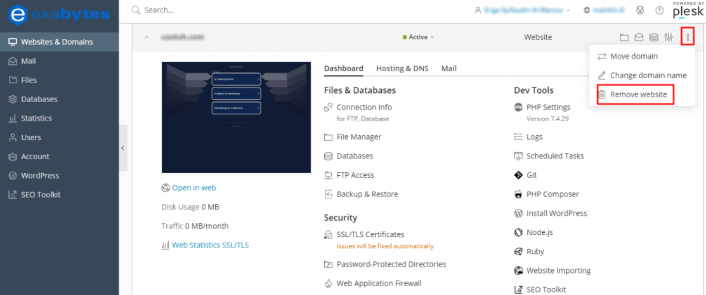The width and height of the screenshot is (706, 295).
Task: Click the Password-Protected Directories folder icon
Action: coord(328,264)
